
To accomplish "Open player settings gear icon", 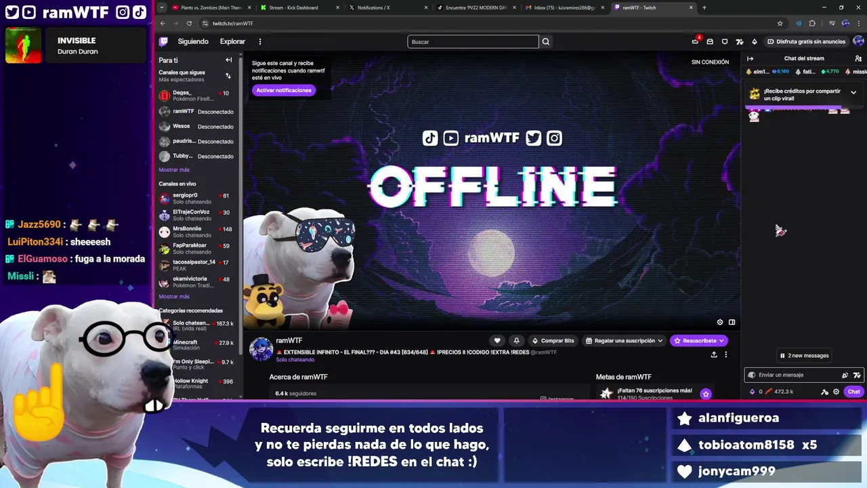I will pyautogui.click(x=720, y=322).
